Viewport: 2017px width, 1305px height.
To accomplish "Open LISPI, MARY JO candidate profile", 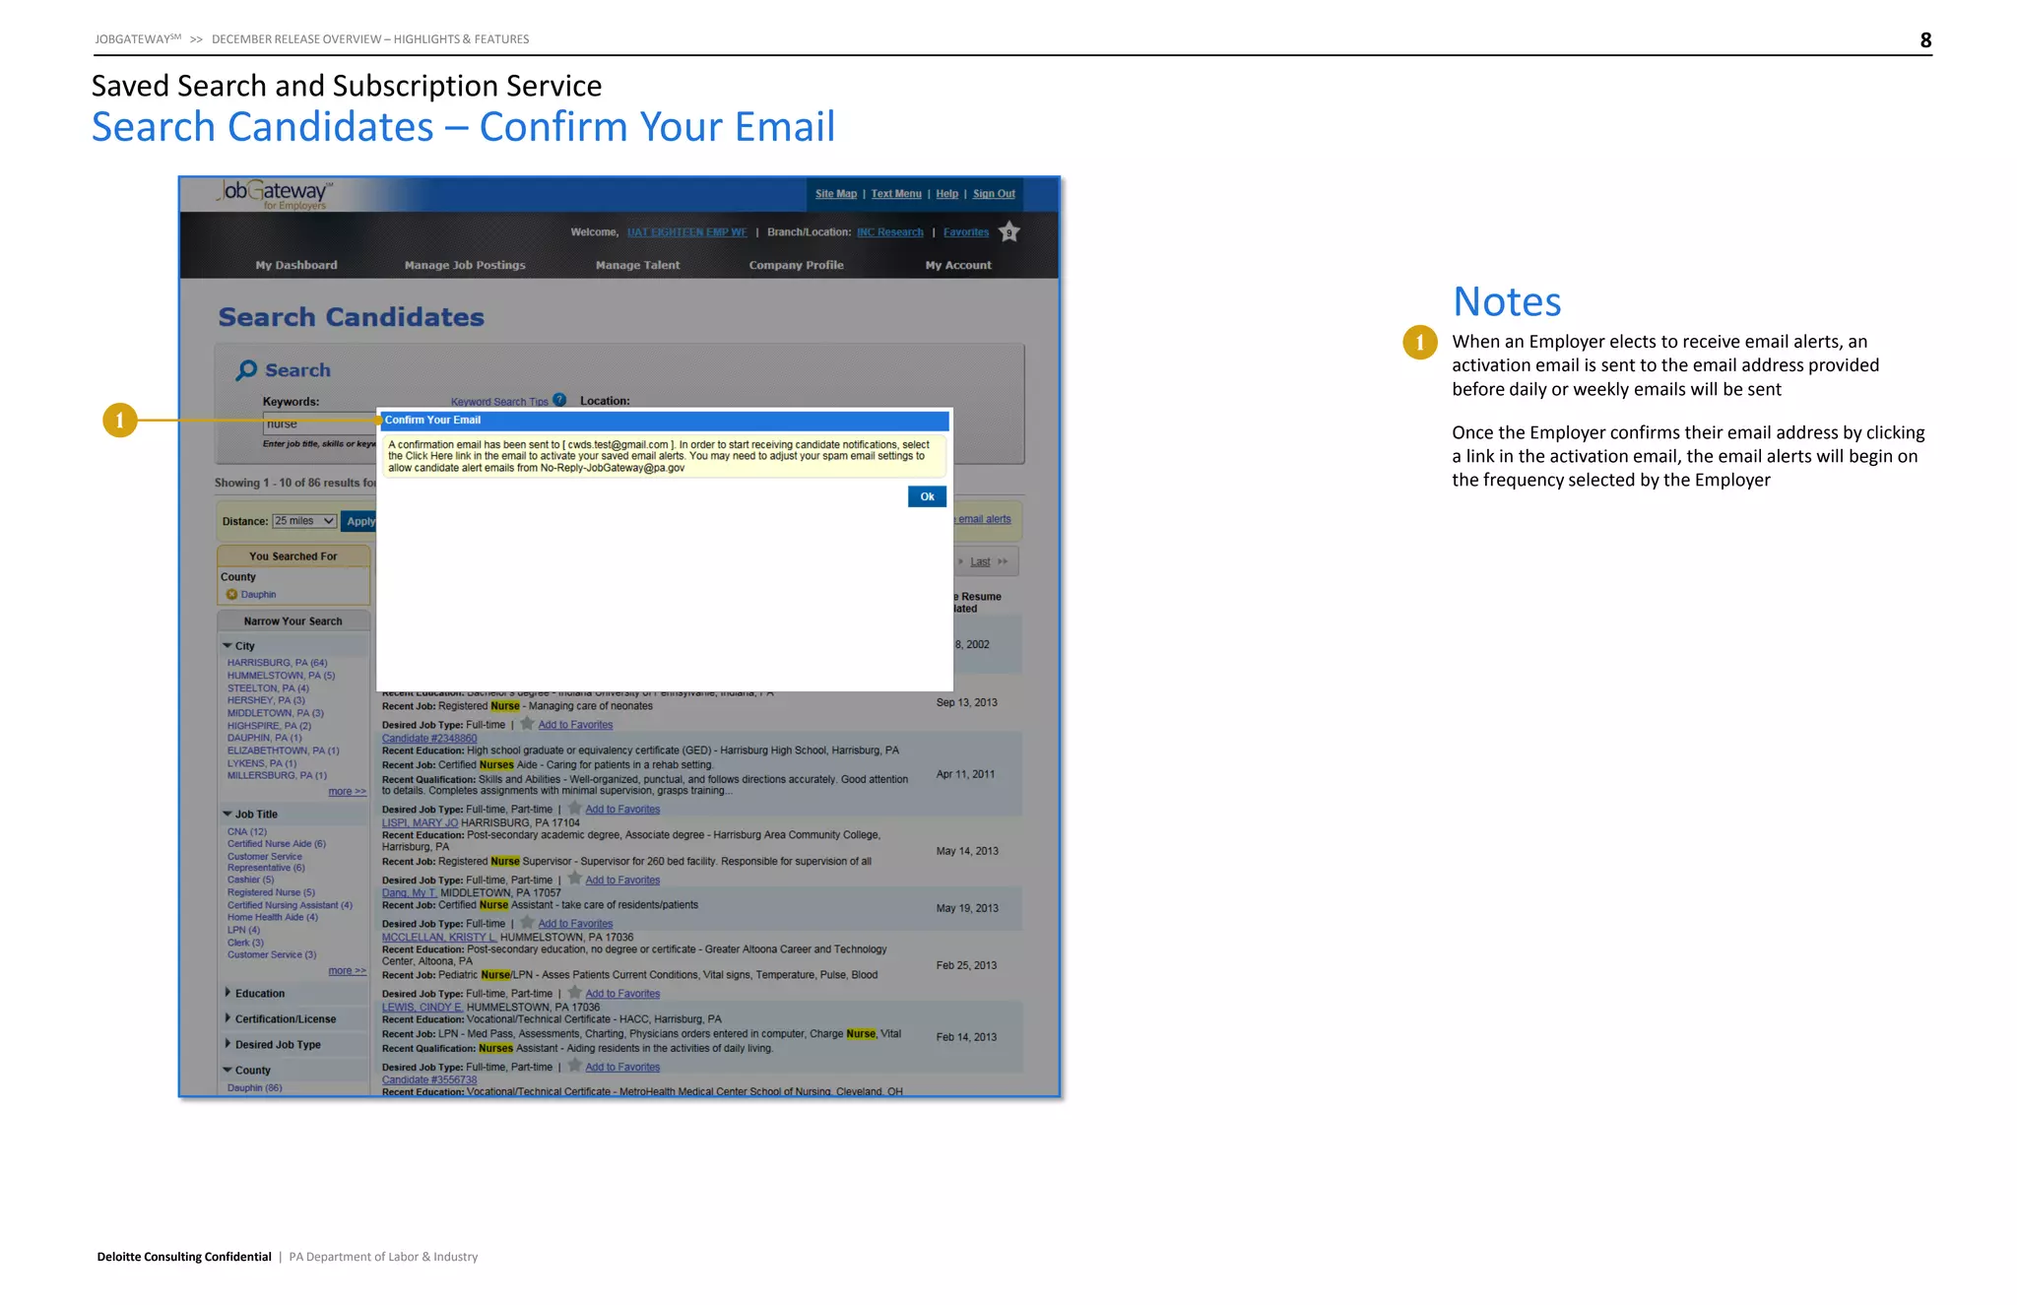I will [x=420, y=823].
